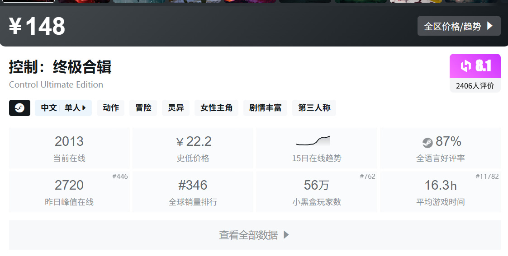Select the 剧情丰富 tag
The width and height of the screenshot is (508, 256).
click(265, 107)
